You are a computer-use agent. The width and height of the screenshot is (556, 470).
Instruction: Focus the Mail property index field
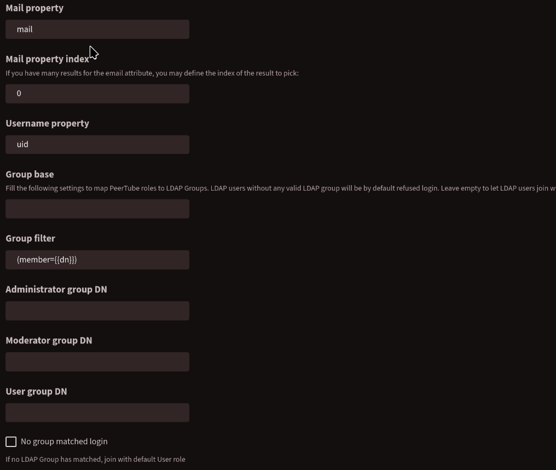(97, 94)
